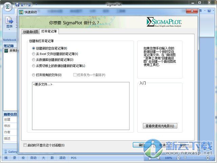Click status bar 数 indicator
The width and height of the screenshot is (217, 163).
[52, 158]
